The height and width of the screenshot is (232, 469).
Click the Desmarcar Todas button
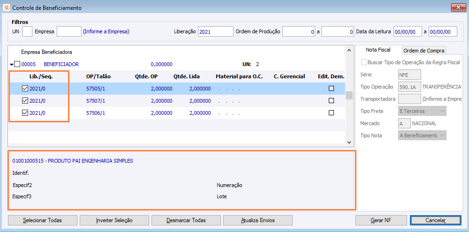(186, 220)
